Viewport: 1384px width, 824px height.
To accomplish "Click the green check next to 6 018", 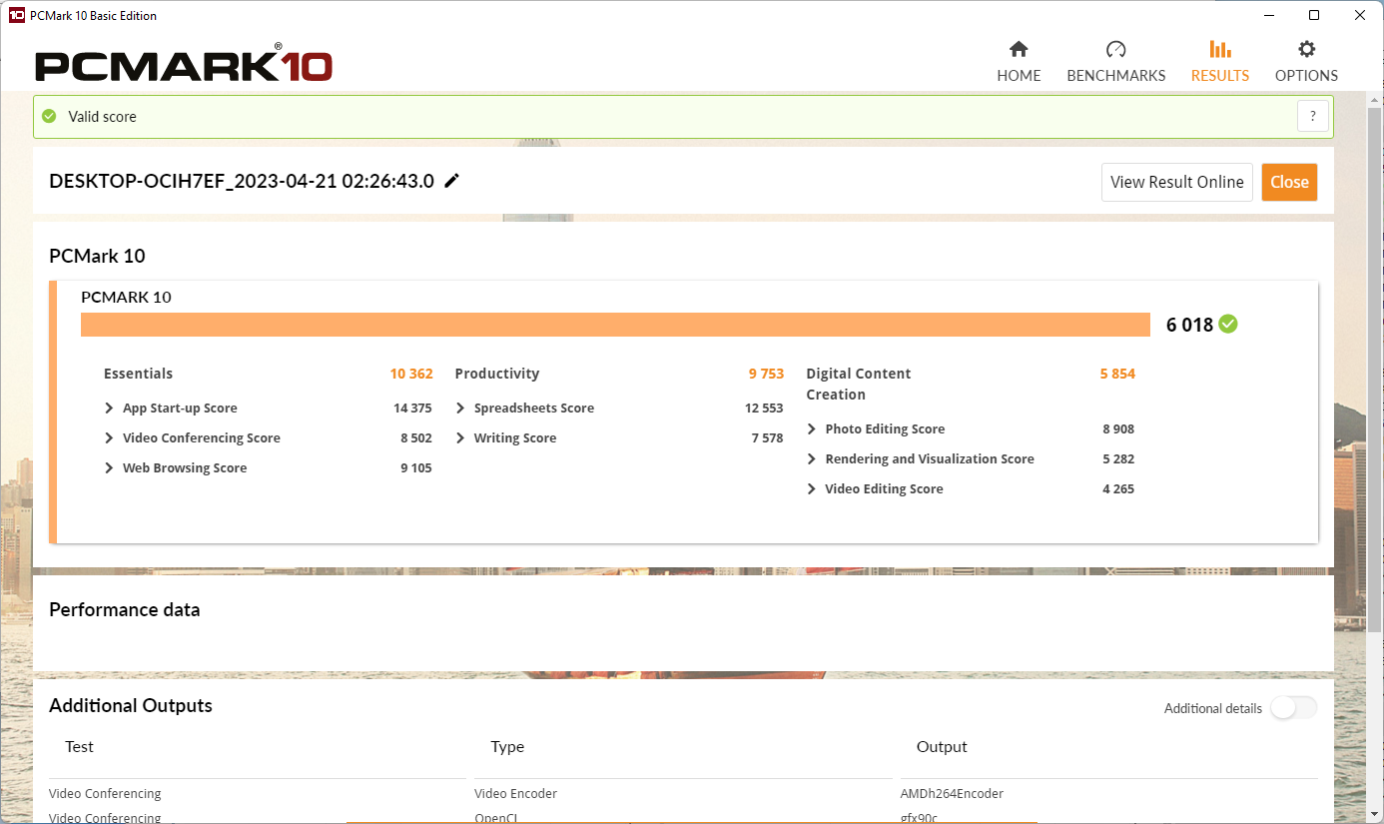I will point(1228,324).
